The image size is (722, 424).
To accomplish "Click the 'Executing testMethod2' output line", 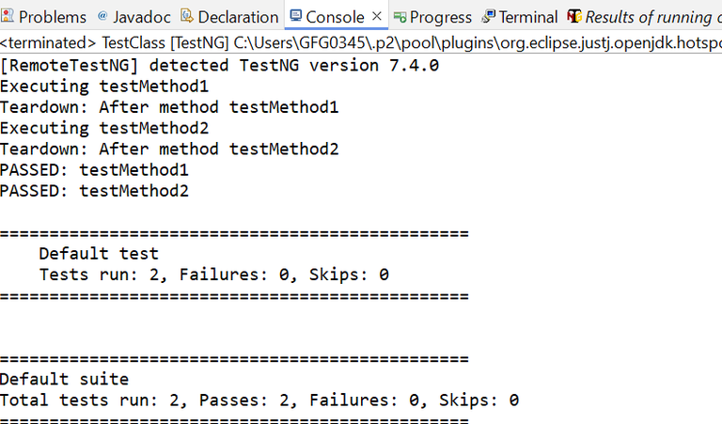I will pos(104,128).
